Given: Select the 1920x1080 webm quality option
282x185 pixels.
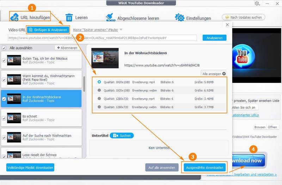Looking at the screenshot, I should coord(99,90).
